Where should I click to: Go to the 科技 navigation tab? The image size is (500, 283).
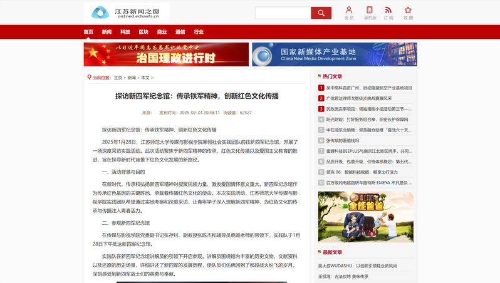pos(125,32)
